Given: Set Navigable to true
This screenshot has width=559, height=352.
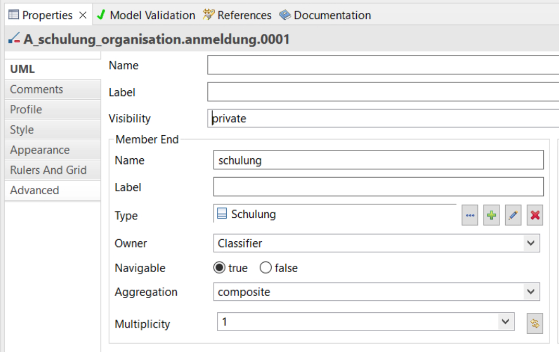Looking at the screenshot, I should (219, 267).
